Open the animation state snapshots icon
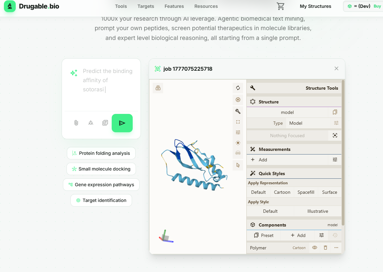The width and height of the screenshot is (383, 272). tap(158, 88)
